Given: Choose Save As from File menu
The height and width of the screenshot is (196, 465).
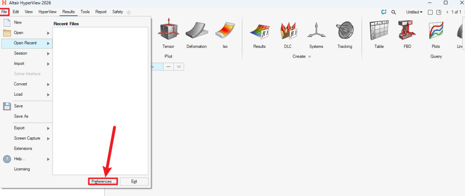Looking at the screenshot, I should pos(21,116).
